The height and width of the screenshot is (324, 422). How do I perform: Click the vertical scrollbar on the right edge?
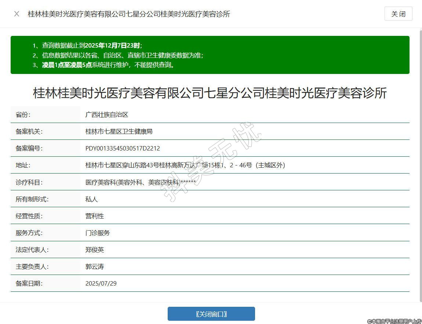pos(421,165)
